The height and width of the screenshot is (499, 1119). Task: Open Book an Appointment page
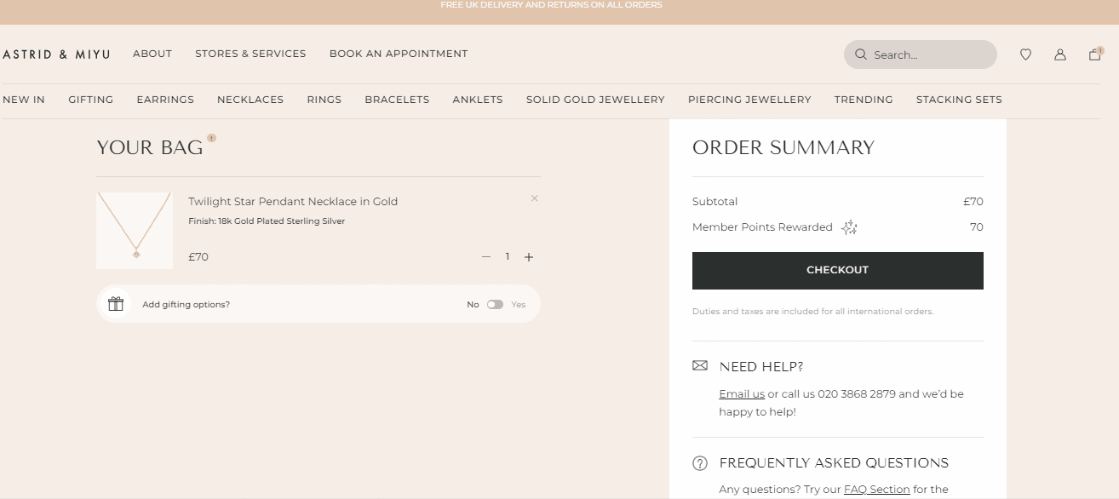pos(399,54)
